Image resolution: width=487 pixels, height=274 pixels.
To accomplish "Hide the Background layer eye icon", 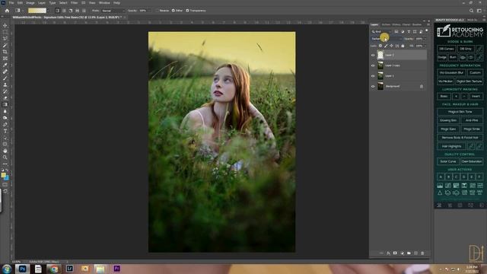I will (x=373, y=86).
